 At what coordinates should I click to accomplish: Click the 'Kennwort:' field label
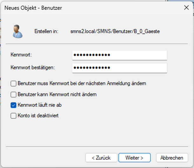[x=22, y=55]
